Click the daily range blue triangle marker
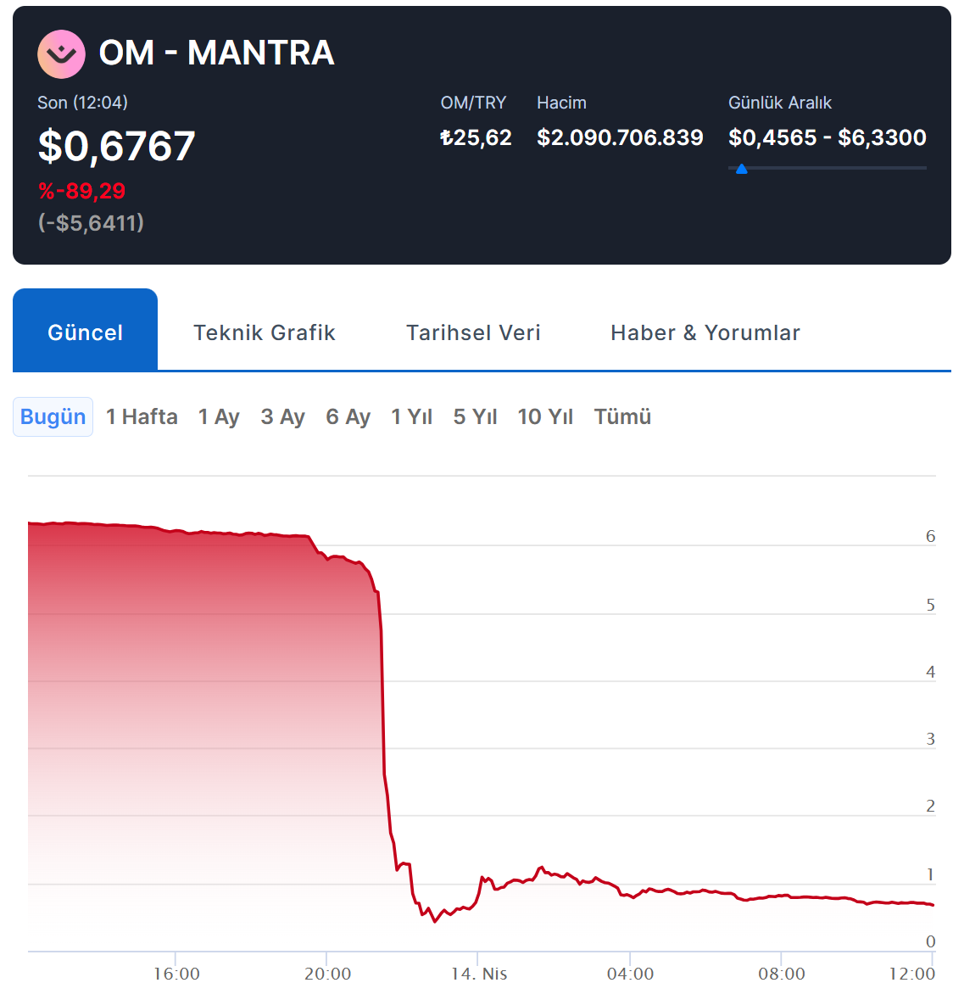This screenshot has height=994, width=953. pos(742,169)
